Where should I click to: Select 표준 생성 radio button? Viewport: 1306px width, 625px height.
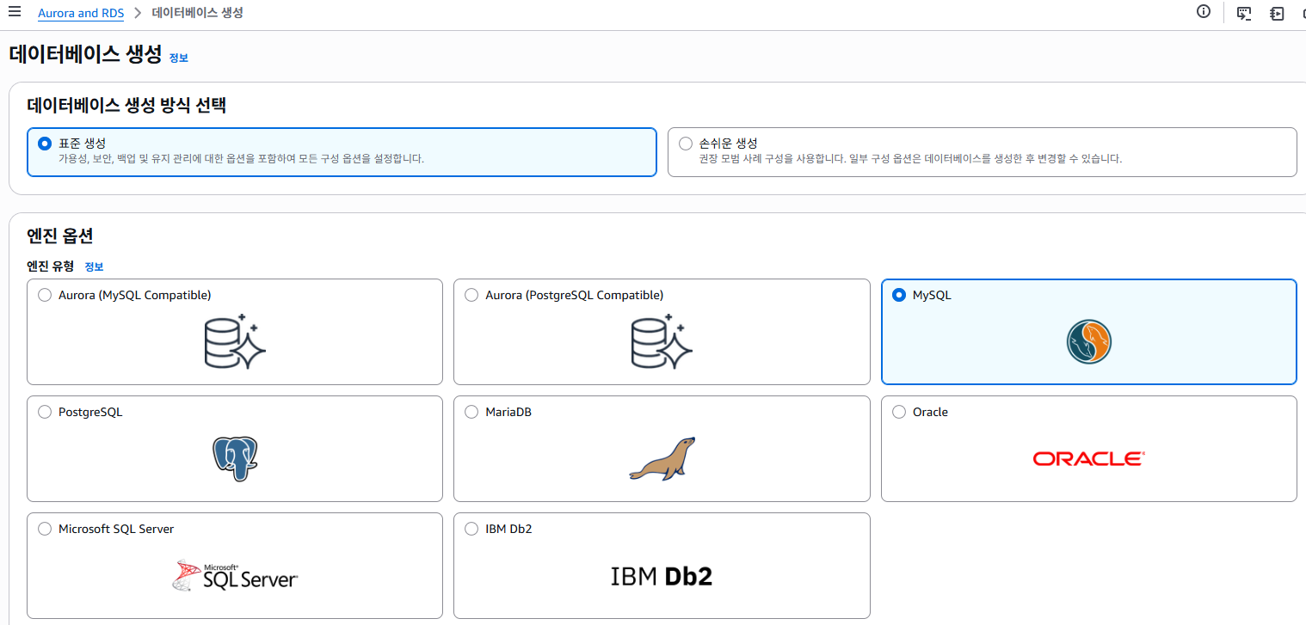point(45,144)
